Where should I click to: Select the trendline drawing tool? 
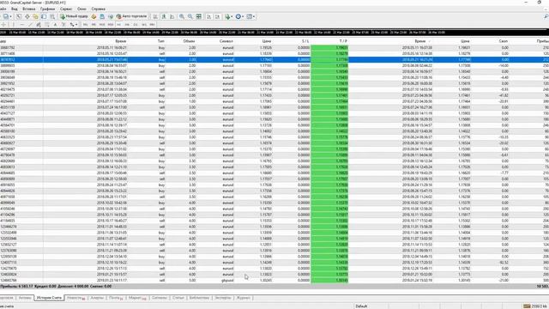tap(30, 25)
